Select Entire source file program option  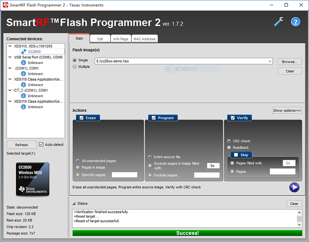[x=150, y=157]
